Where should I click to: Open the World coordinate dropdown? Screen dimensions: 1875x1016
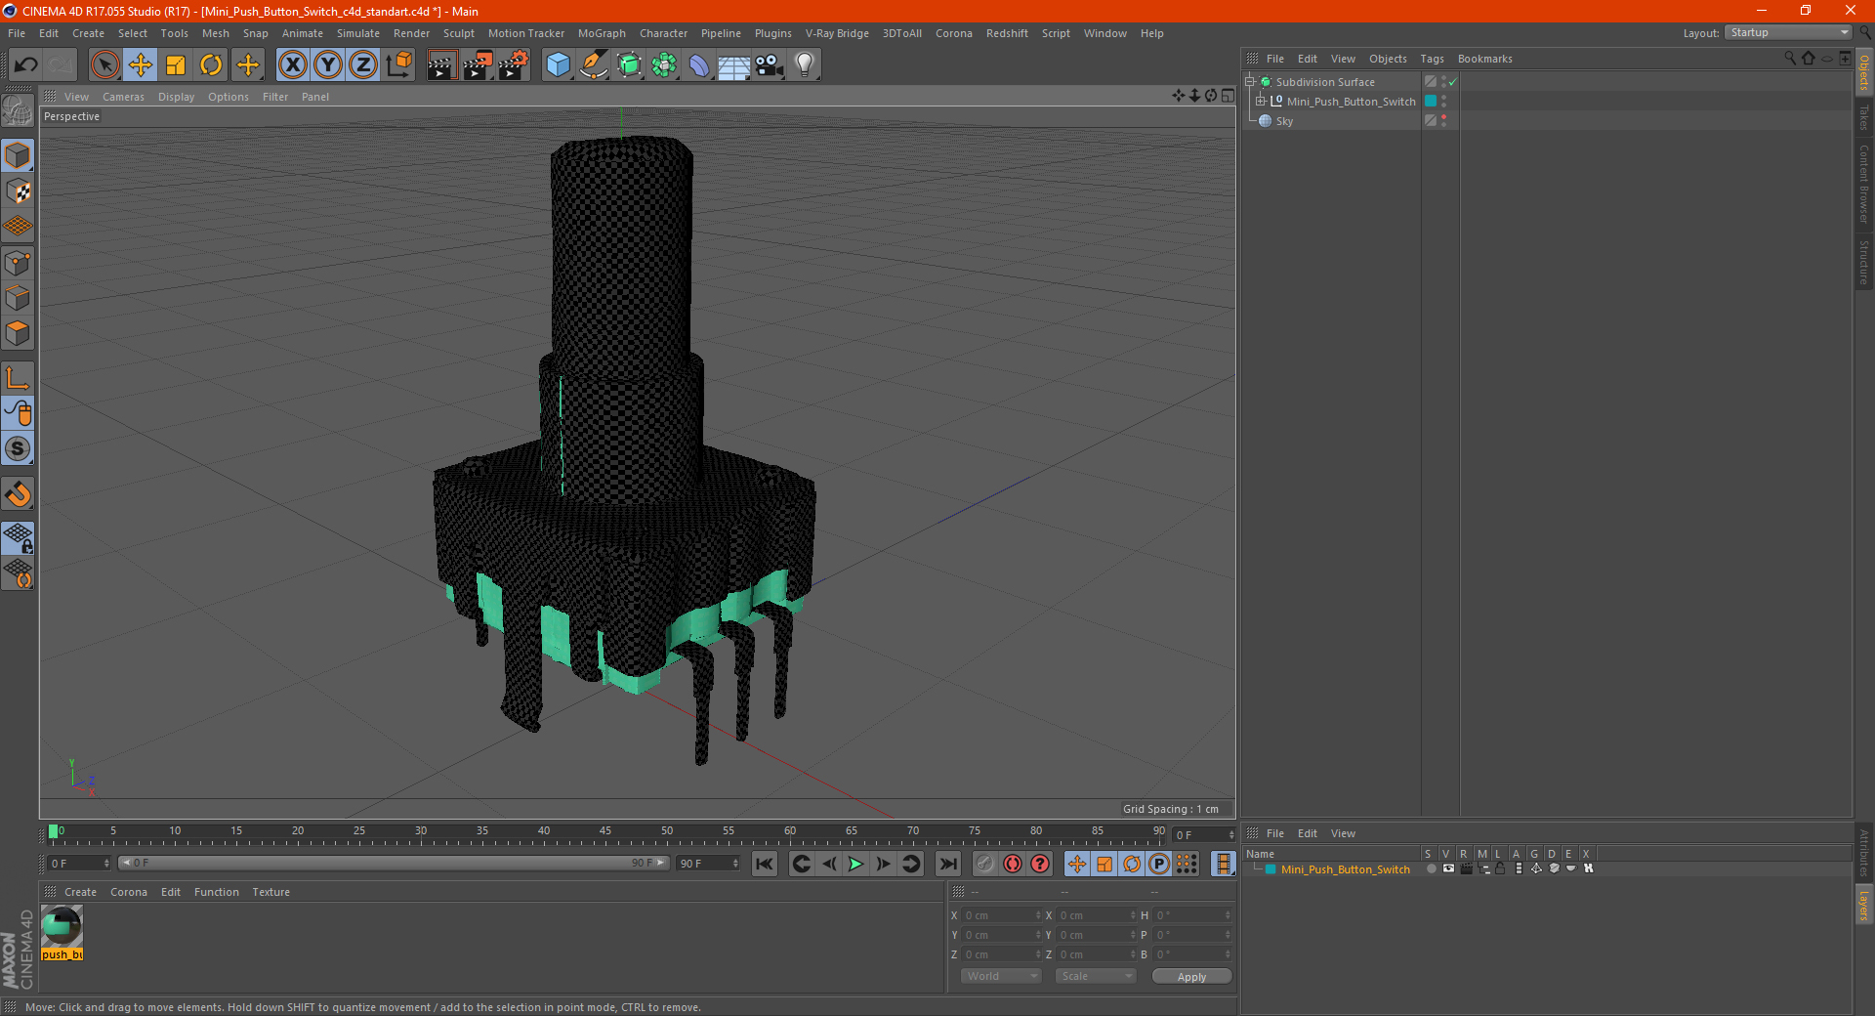click(x=1001, y=976)
